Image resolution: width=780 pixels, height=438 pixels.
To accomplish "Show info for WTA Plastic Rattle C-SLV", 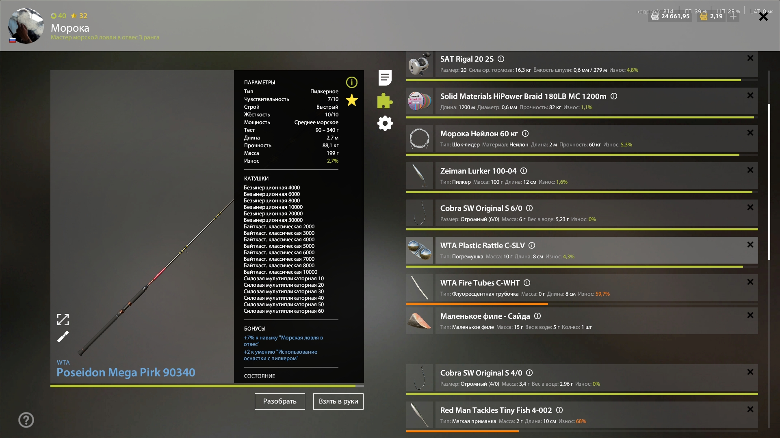I will click(532, 245).
